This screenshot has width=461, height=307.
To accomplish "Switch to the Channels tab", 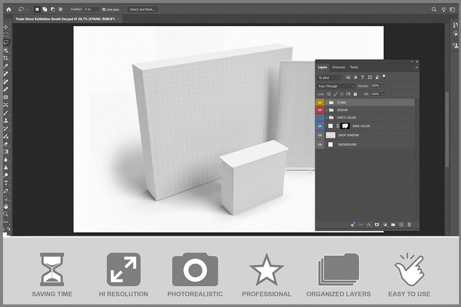I will pos(338,67).
